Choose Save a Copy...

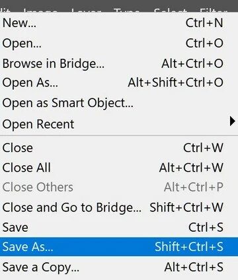tap(119, 267)
